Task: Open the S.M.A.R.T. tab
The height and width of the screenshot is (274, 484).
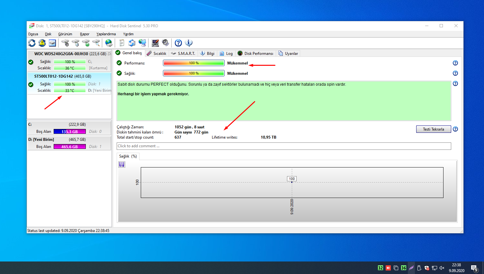Action: [183, 54]
